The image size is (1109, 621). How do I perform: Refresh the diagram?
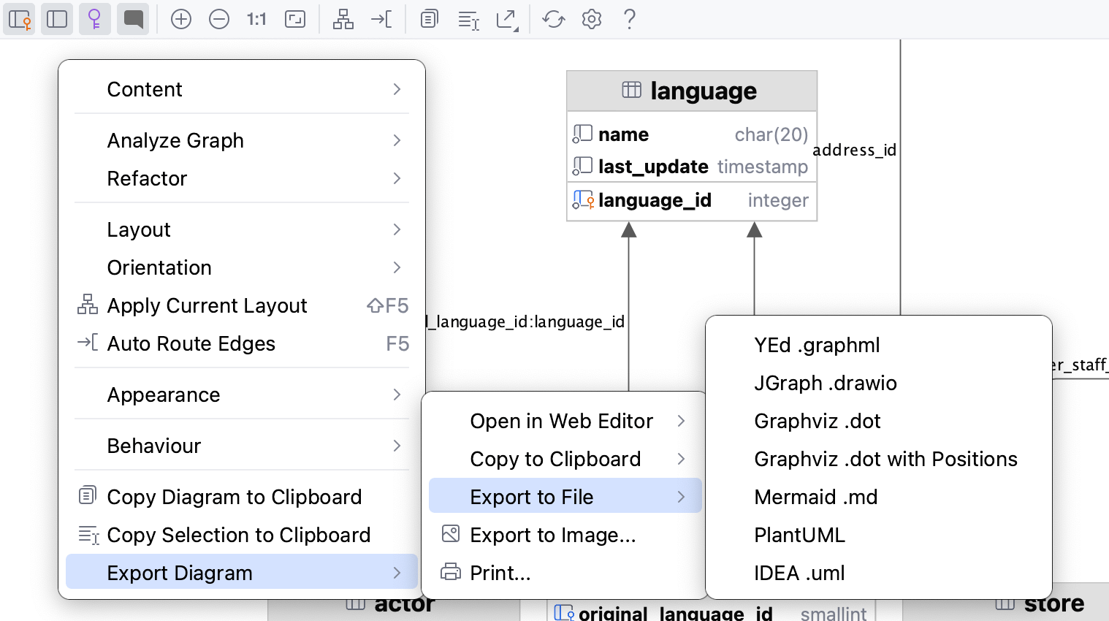(553, 19)
